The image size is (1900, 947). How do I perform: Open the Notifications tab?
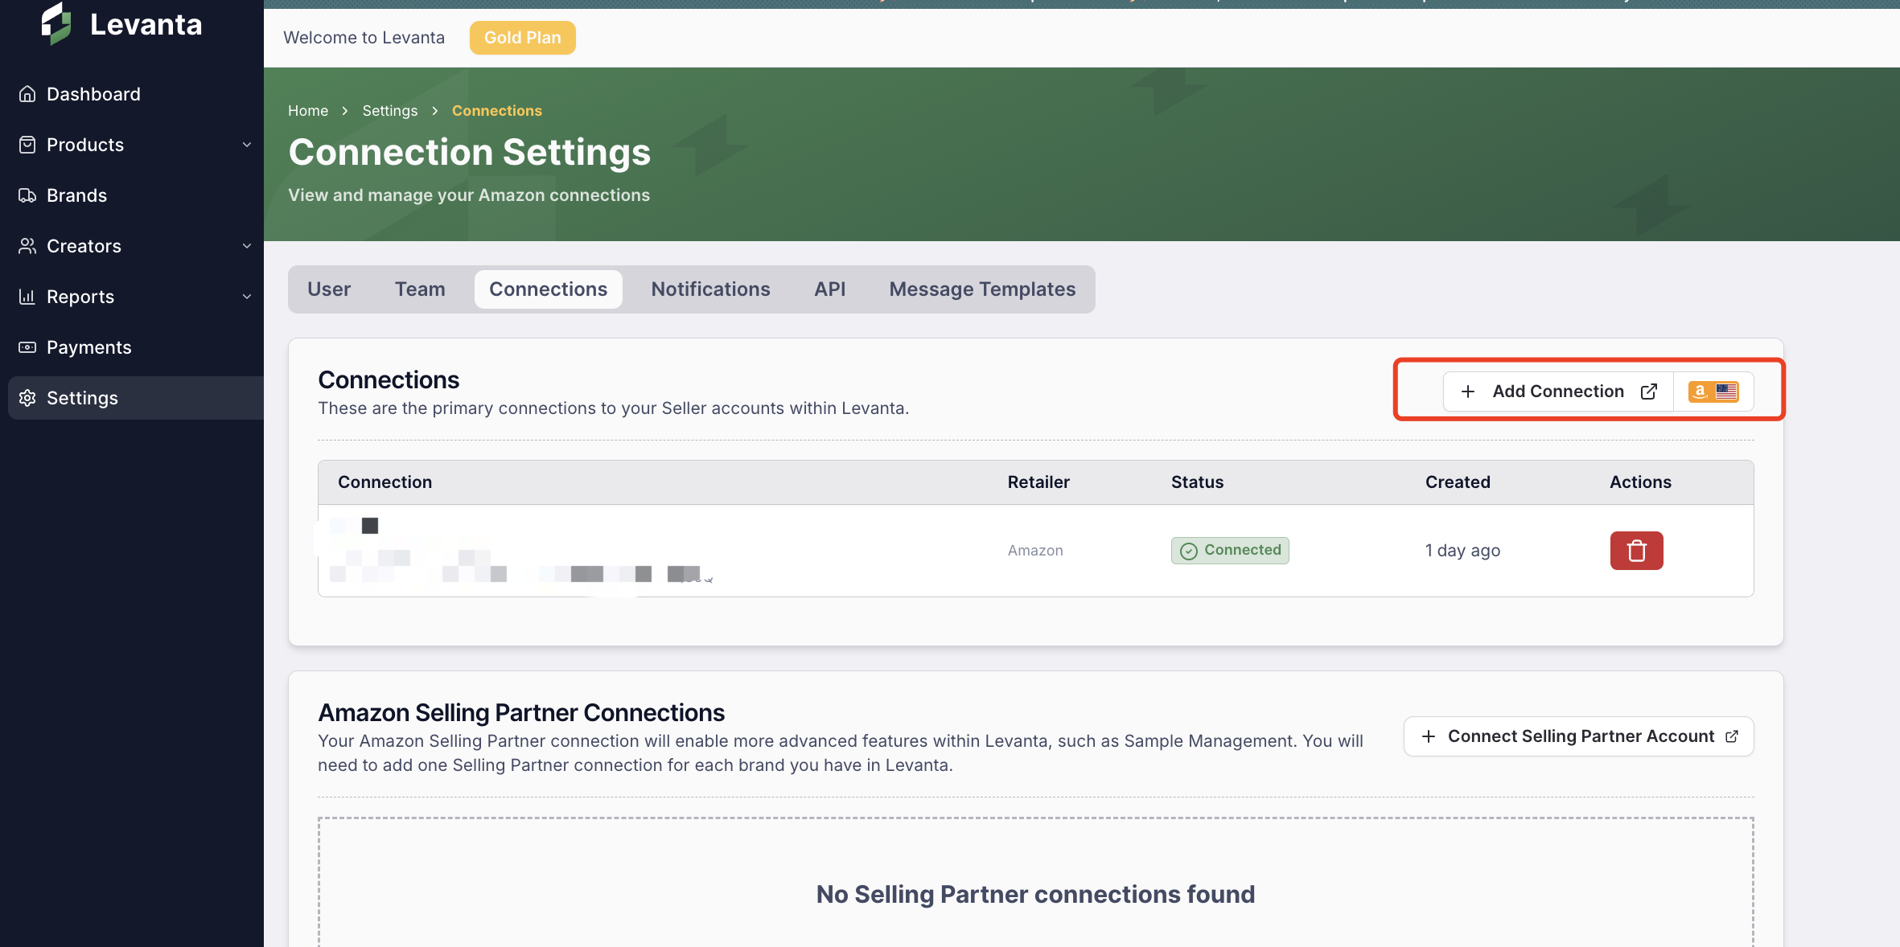click(710, 289)
